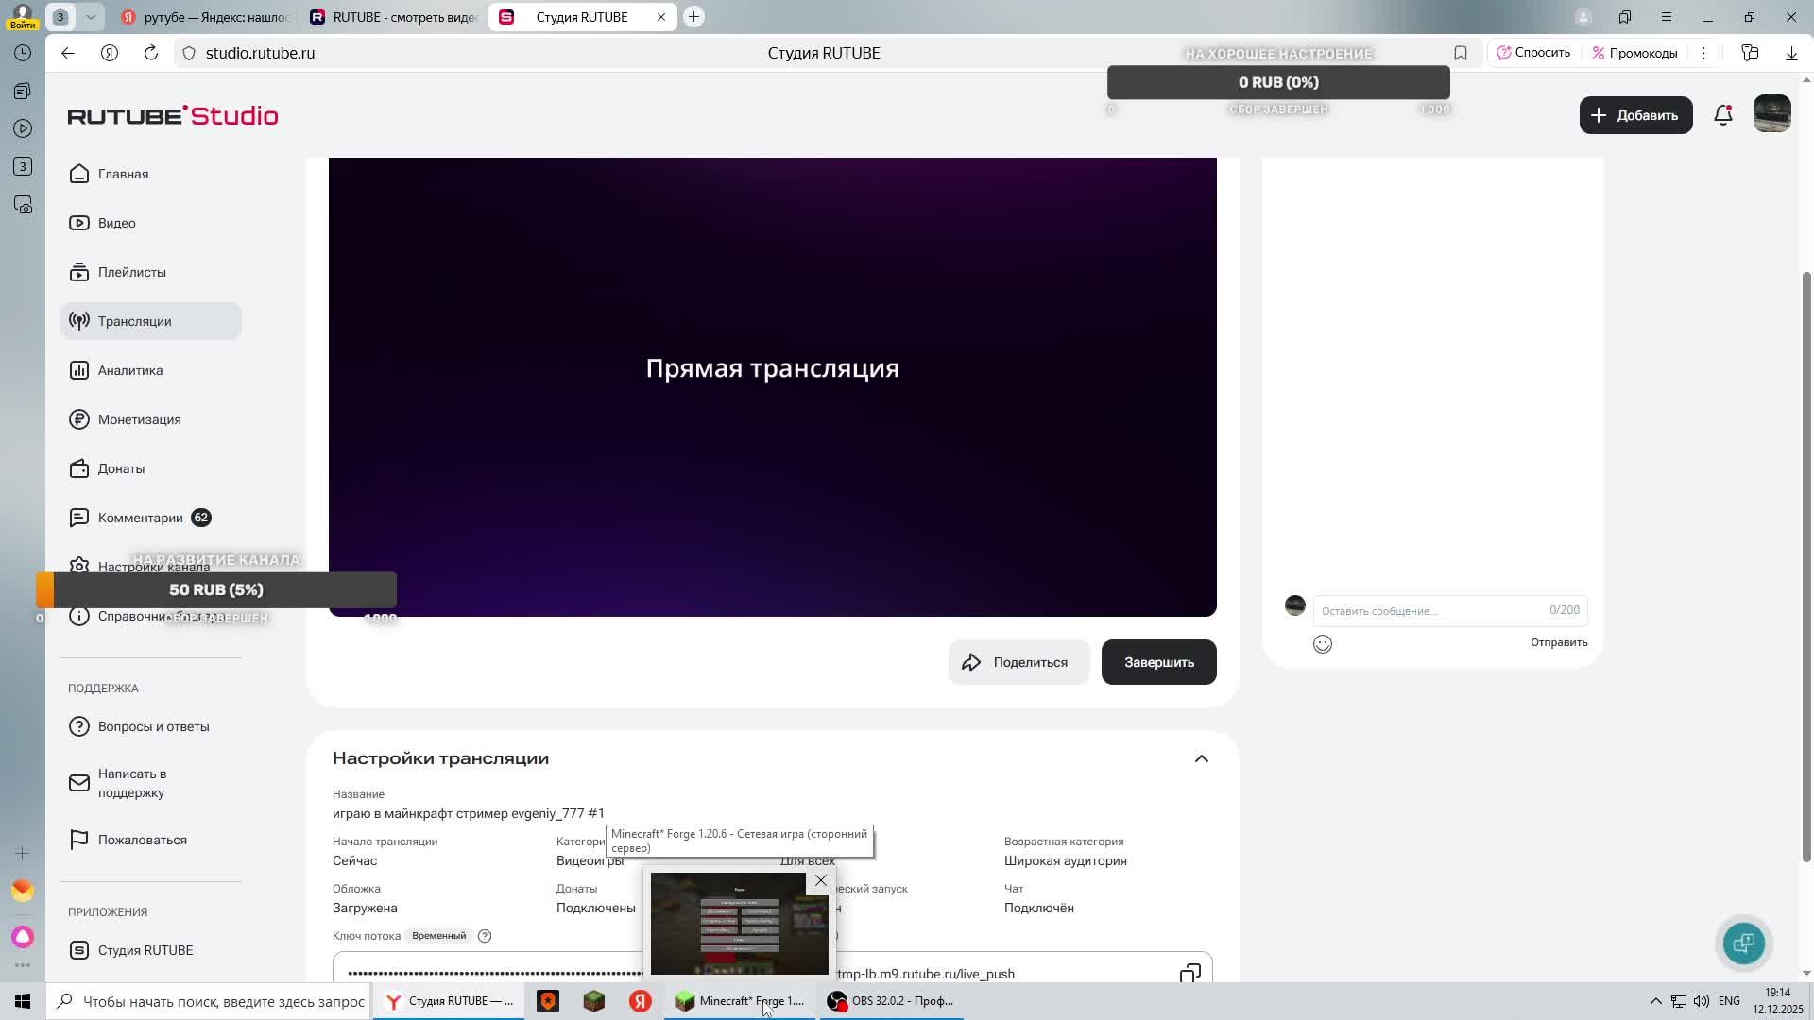Viewport: 1814px width, 1020px height.
Task: Open OBS from the Windows taskbar
Action: tap(891, 1001)
